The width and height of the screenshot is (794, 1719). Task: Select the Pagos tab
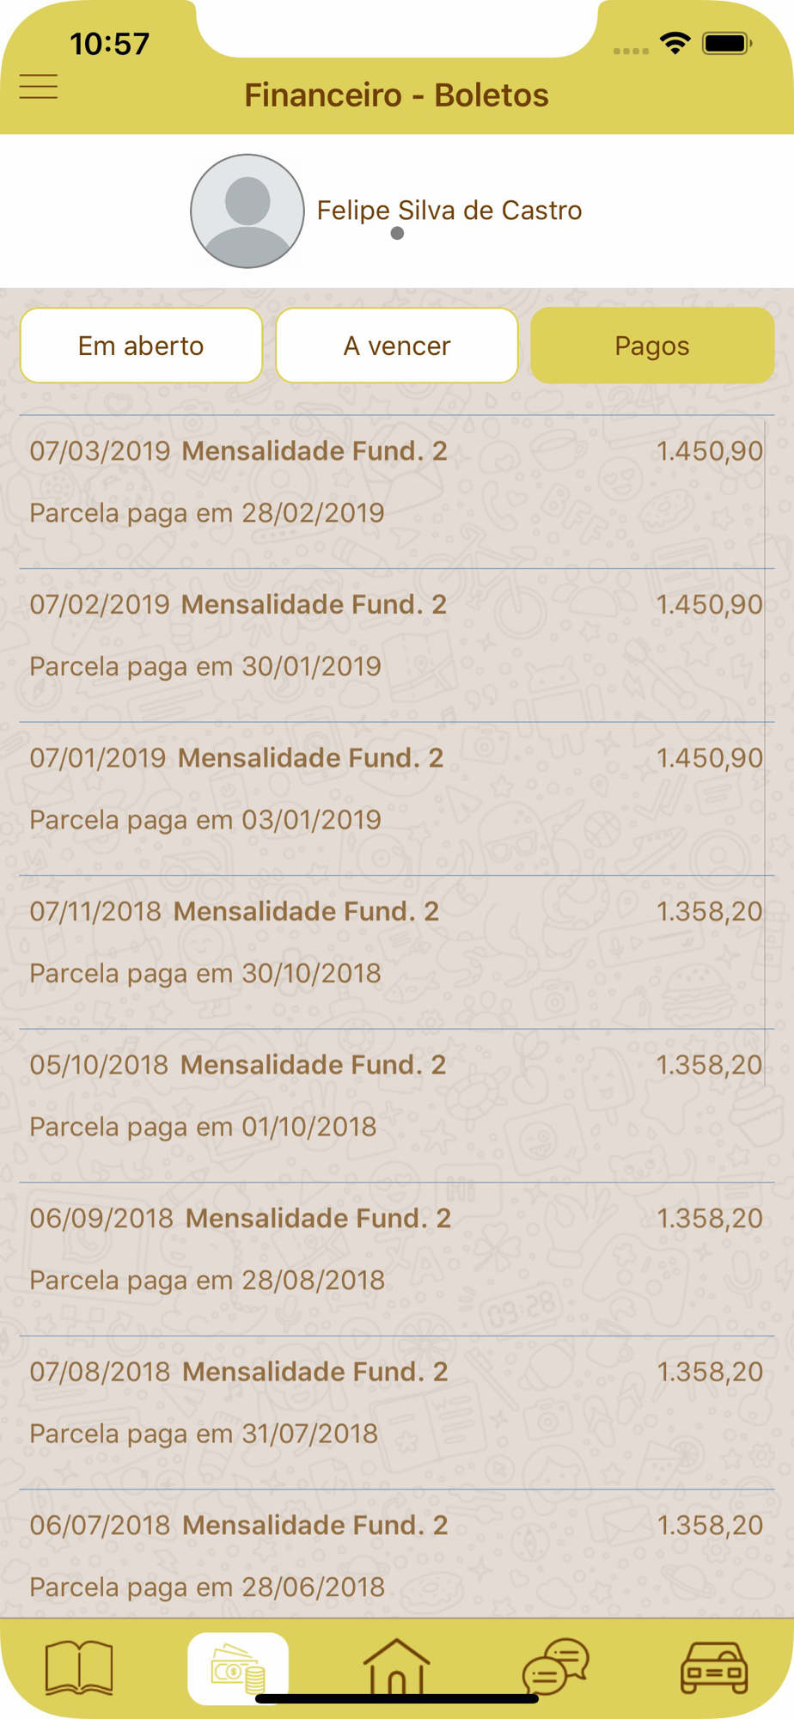point(652,346)
